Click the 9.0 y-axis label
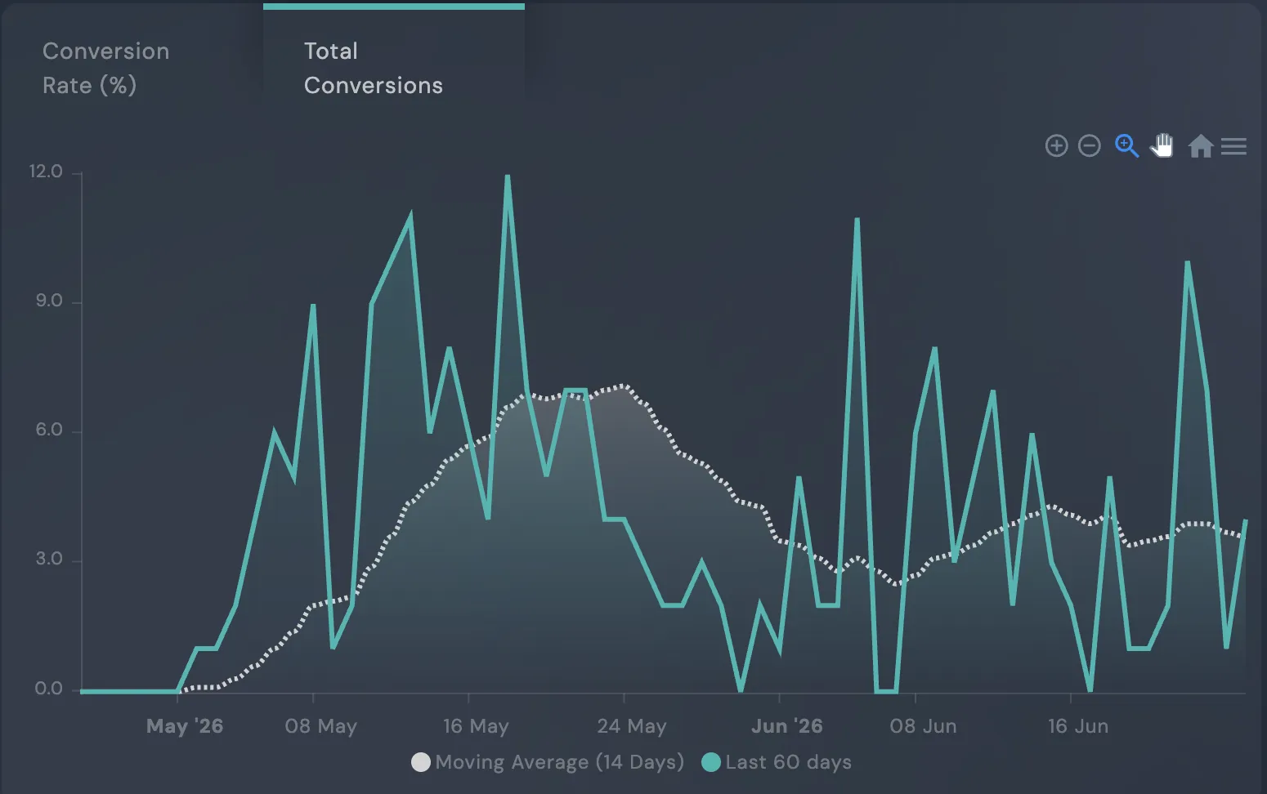Image resolution: width=1267 pixels, height=794 pixels. pos(49,301)
